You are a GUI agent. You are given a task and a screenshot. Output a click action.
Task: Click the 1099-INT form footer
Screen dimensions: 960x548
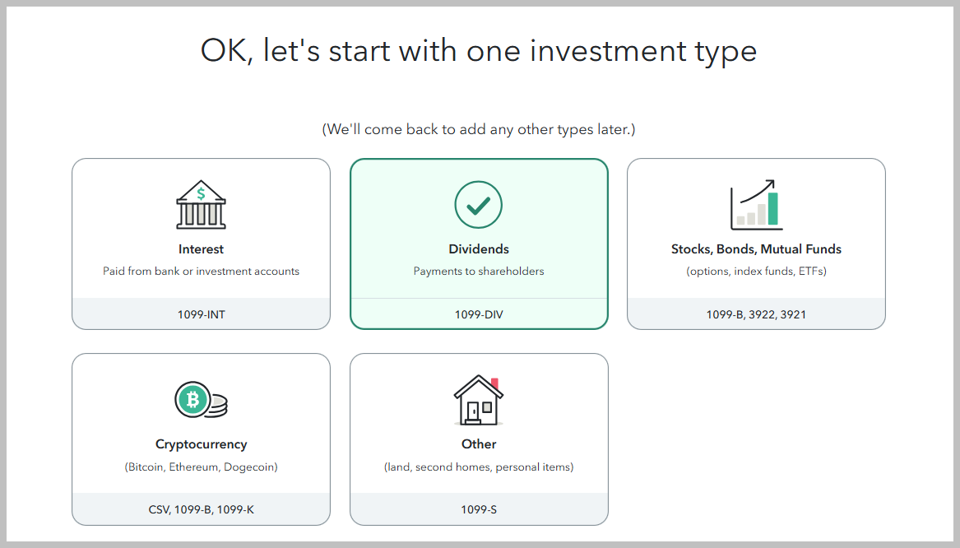coord(201,314)
